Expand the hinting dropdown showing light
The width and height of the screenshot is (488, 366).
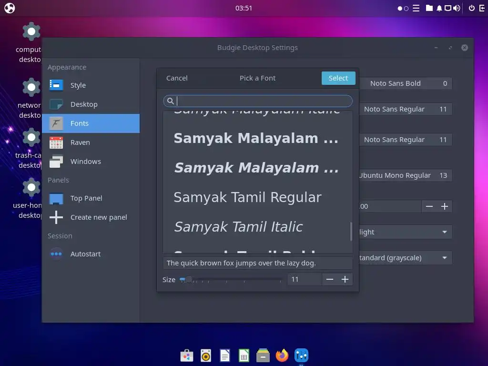[406, 232]
